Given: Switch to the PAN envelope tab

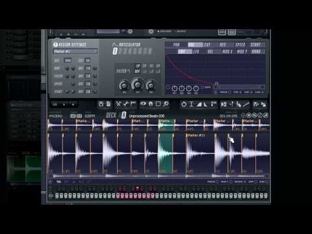Looking at the screenshot, I should click(176, 45).
